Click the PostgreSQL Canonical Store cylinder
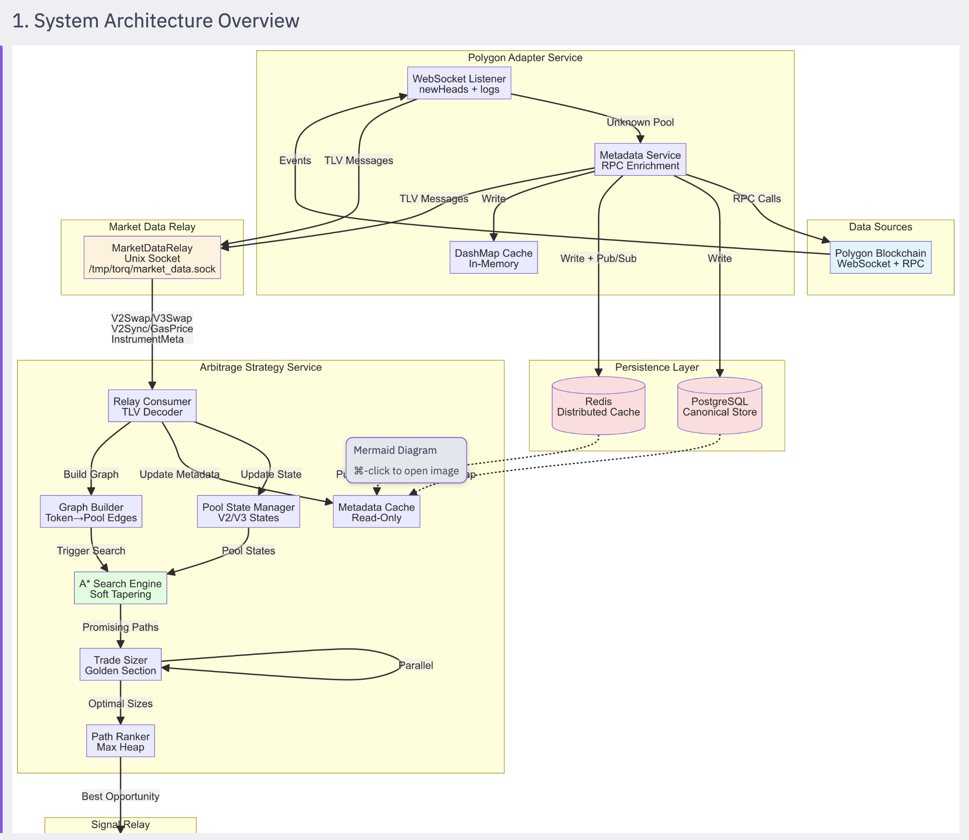Screen dimensions: 969x840 [x=719, y=406]
